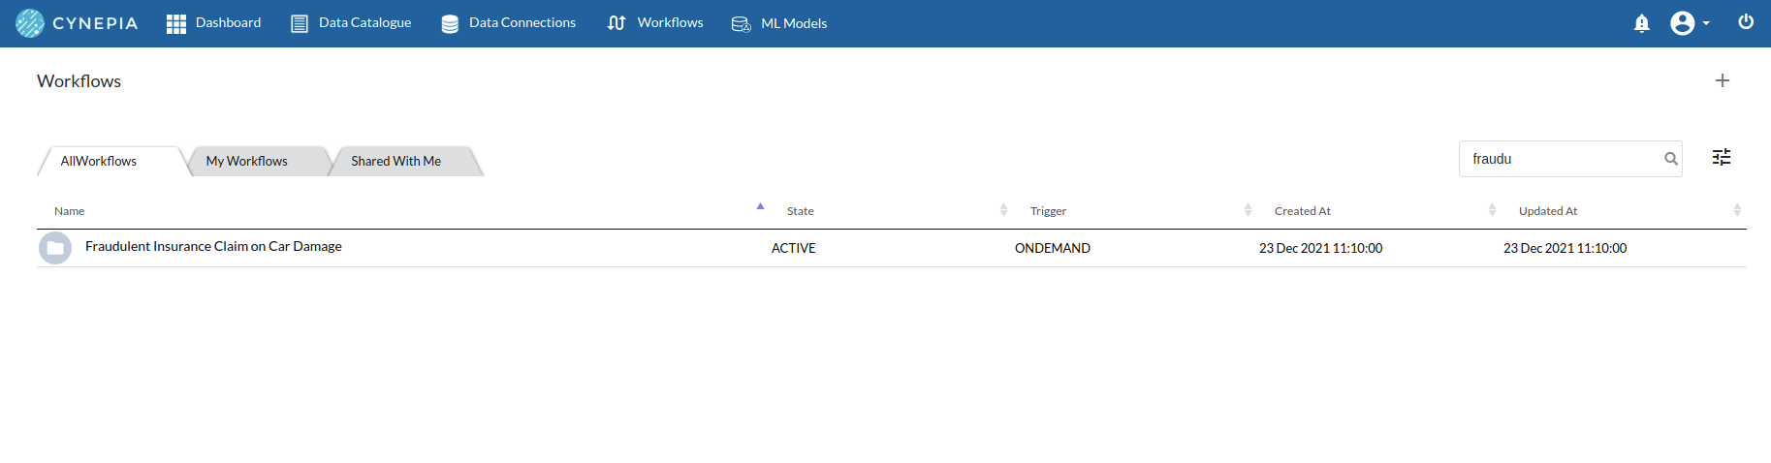Click the plus icon to add workflow
1771x463 pixels.
(x=1723, y=80)
